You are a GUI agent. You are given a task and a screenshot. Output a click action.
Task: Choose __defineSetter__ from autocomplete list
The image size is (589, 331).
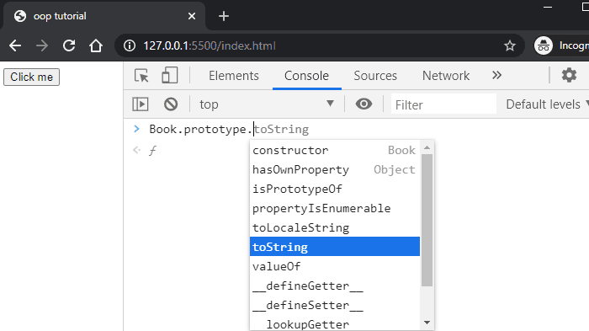click(335, 305)
